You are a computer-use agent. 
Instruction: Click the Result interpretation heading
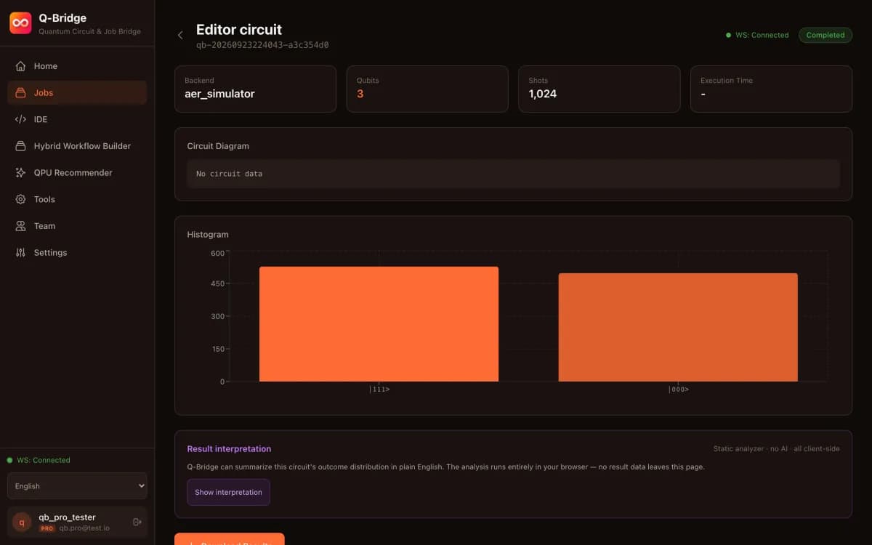point(229,449)
